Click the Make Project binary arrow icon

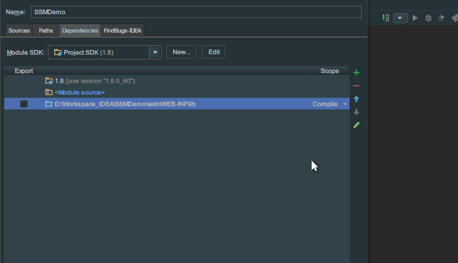[x=385, y=18]
